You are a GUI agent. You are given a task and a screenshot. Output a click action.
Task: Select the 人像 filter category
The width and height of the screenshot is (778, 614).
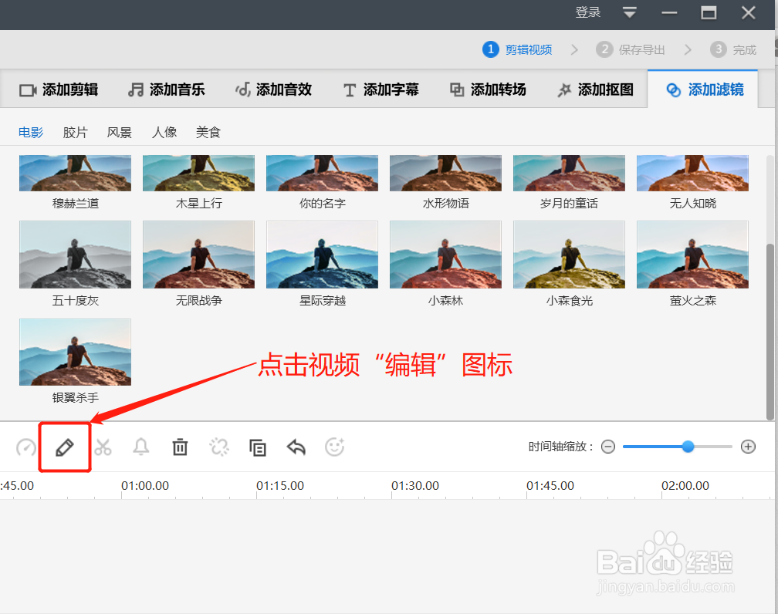pos(164,132)
